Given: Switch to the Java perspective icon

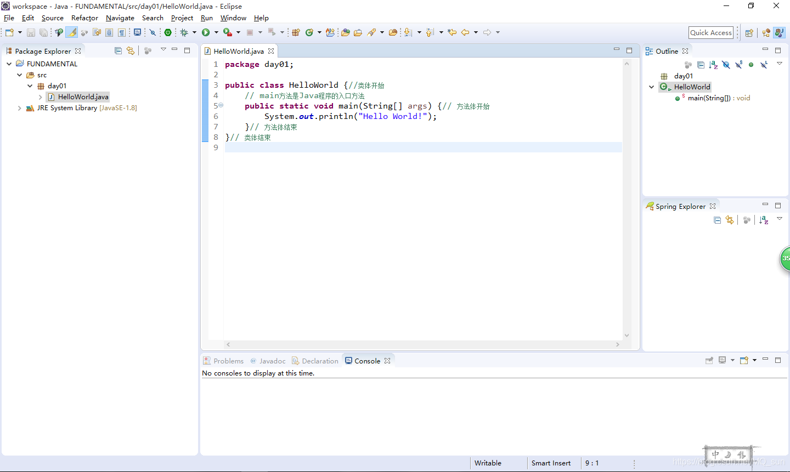Looking at the screenshot, I should pos(780,33).
